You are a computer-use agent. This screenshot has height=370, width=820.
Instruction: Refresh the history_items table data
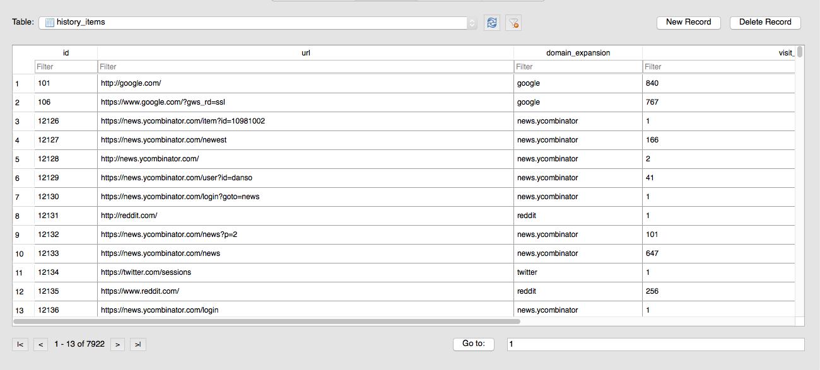(492, 23)
